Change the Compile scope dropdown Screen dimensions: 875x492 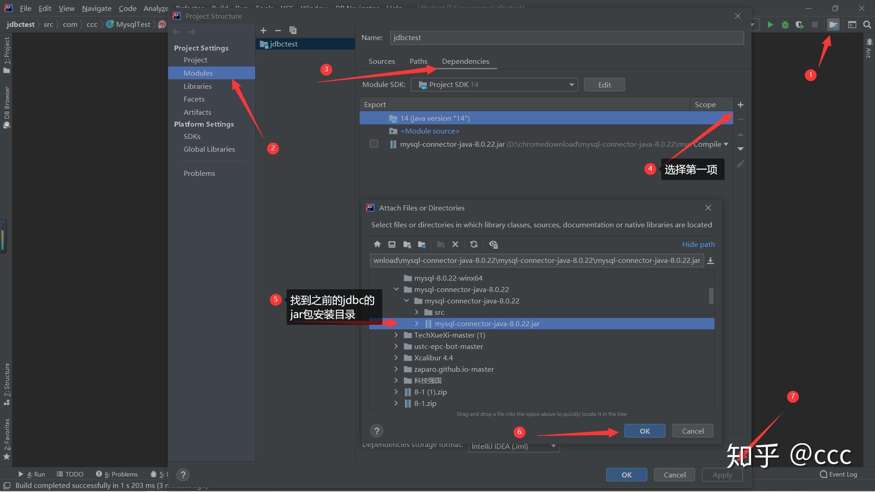point(711,144)
